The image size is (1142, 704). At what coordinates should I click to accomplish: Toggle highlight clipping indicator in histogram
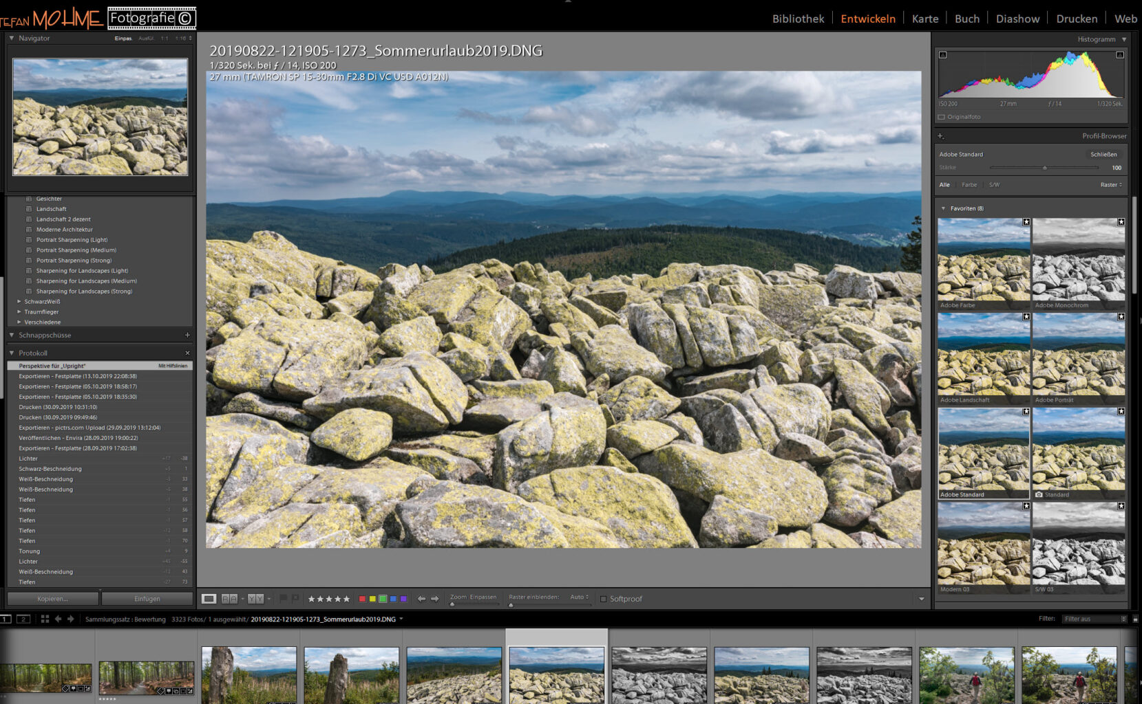pyautogui.click(x=1120, y=55)
